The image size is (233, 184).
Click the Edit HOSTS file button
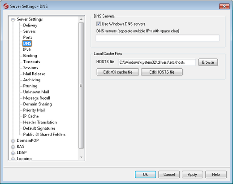tap(162, 72)
